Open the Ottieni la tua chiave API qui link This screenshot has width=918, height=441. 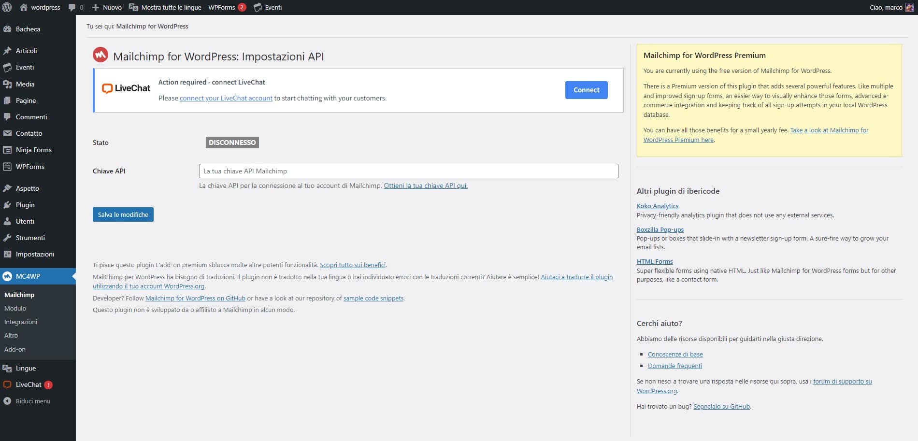point(426,185)
